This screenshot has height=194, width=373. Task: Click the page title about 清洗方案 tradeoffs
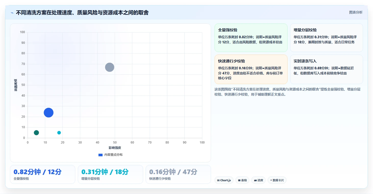click(x=82, y=12)
